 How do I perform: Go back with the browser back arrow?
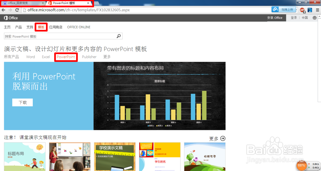tap(4, 10)
